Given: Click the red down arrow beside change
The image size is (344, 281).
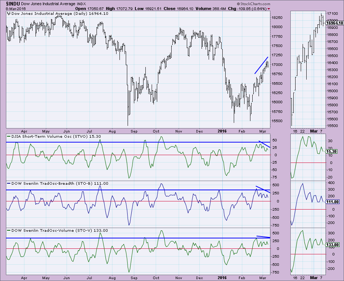Looking at the screenshot, I should [x=269, y=9].
